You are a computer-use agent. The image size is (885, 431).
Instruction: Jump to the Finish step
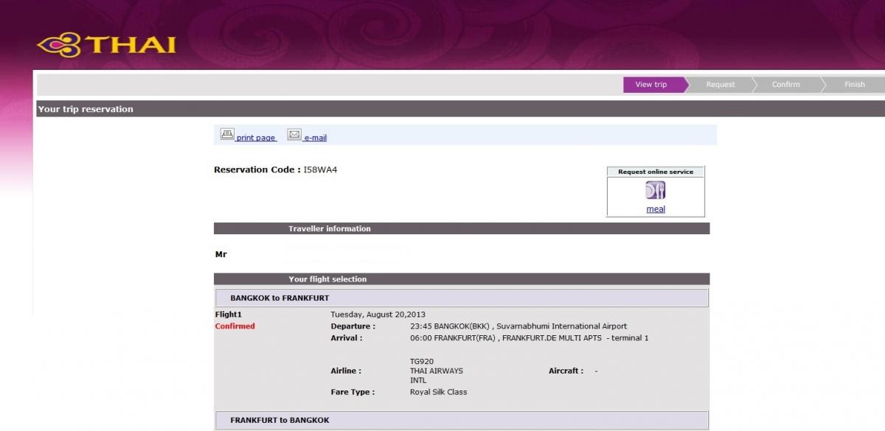tap(855, 85)
